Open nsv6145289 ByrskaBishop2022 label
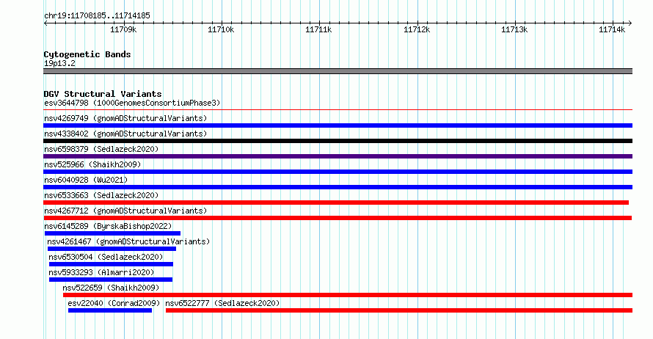The width and height of the screenshot is (653, 339). click(x=108, y=226)
